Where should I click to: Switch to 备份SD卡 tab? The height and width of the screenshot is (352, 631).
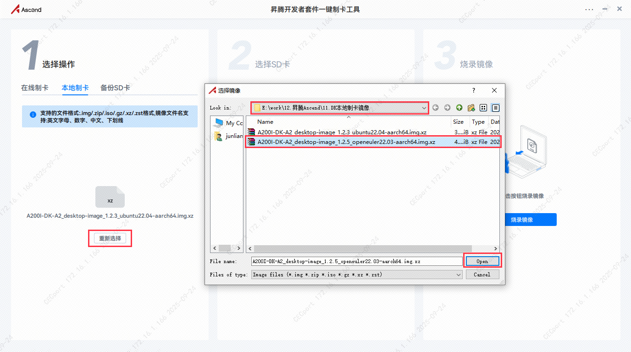point(115,88)
